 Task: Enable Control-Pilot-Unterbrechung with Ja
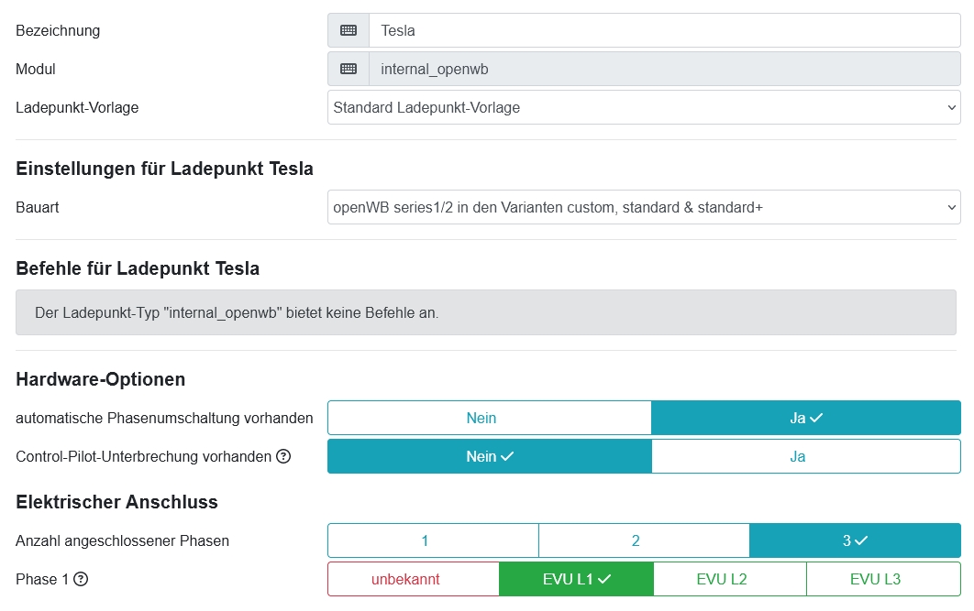(805, 456)
